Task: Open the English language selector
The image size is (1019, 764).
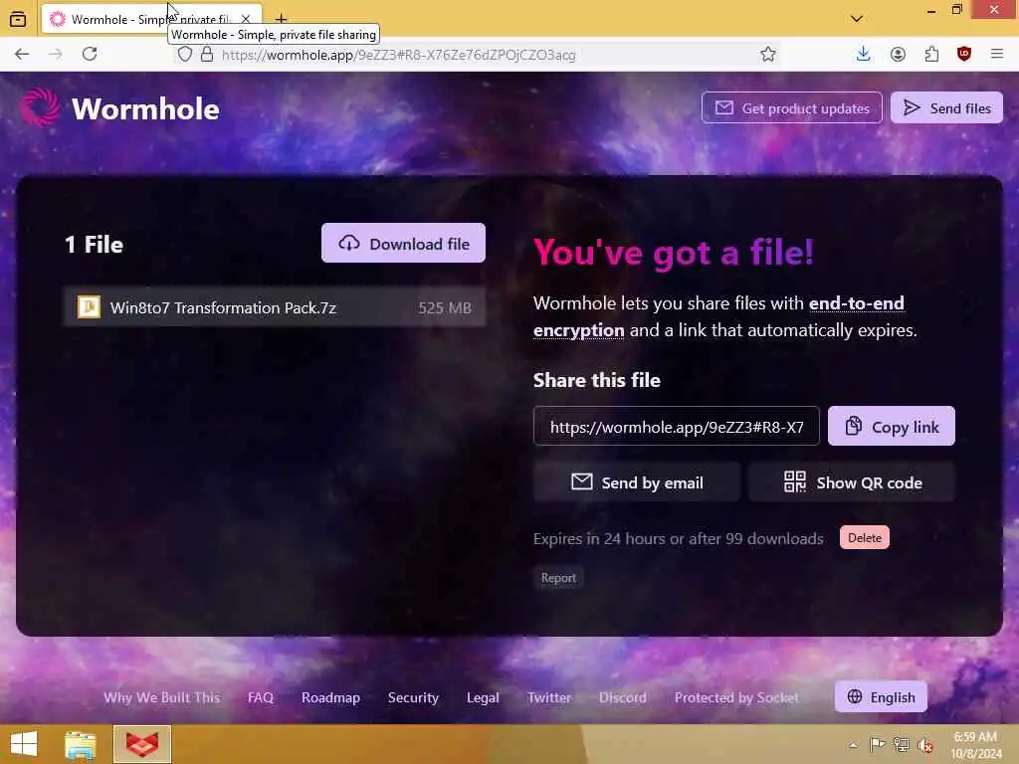Action: click(881, 696)
